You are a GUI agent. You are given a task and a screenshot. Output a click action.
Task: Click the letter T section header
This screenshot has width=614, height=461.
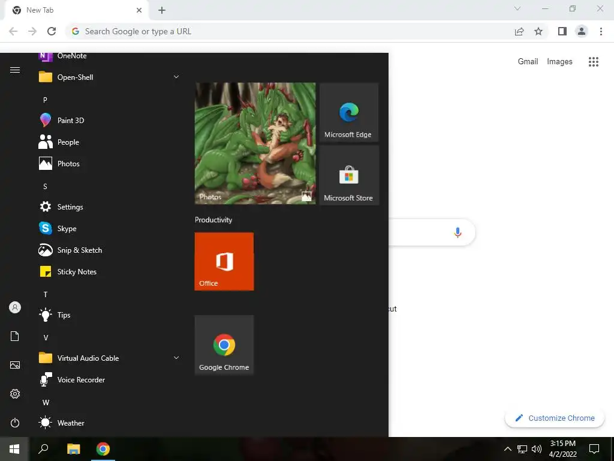pos(46,294)
